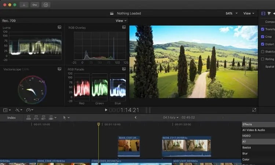275x165 pixels.
Task: Toggle the Distort checkbox
Action: tap(263, 44)
